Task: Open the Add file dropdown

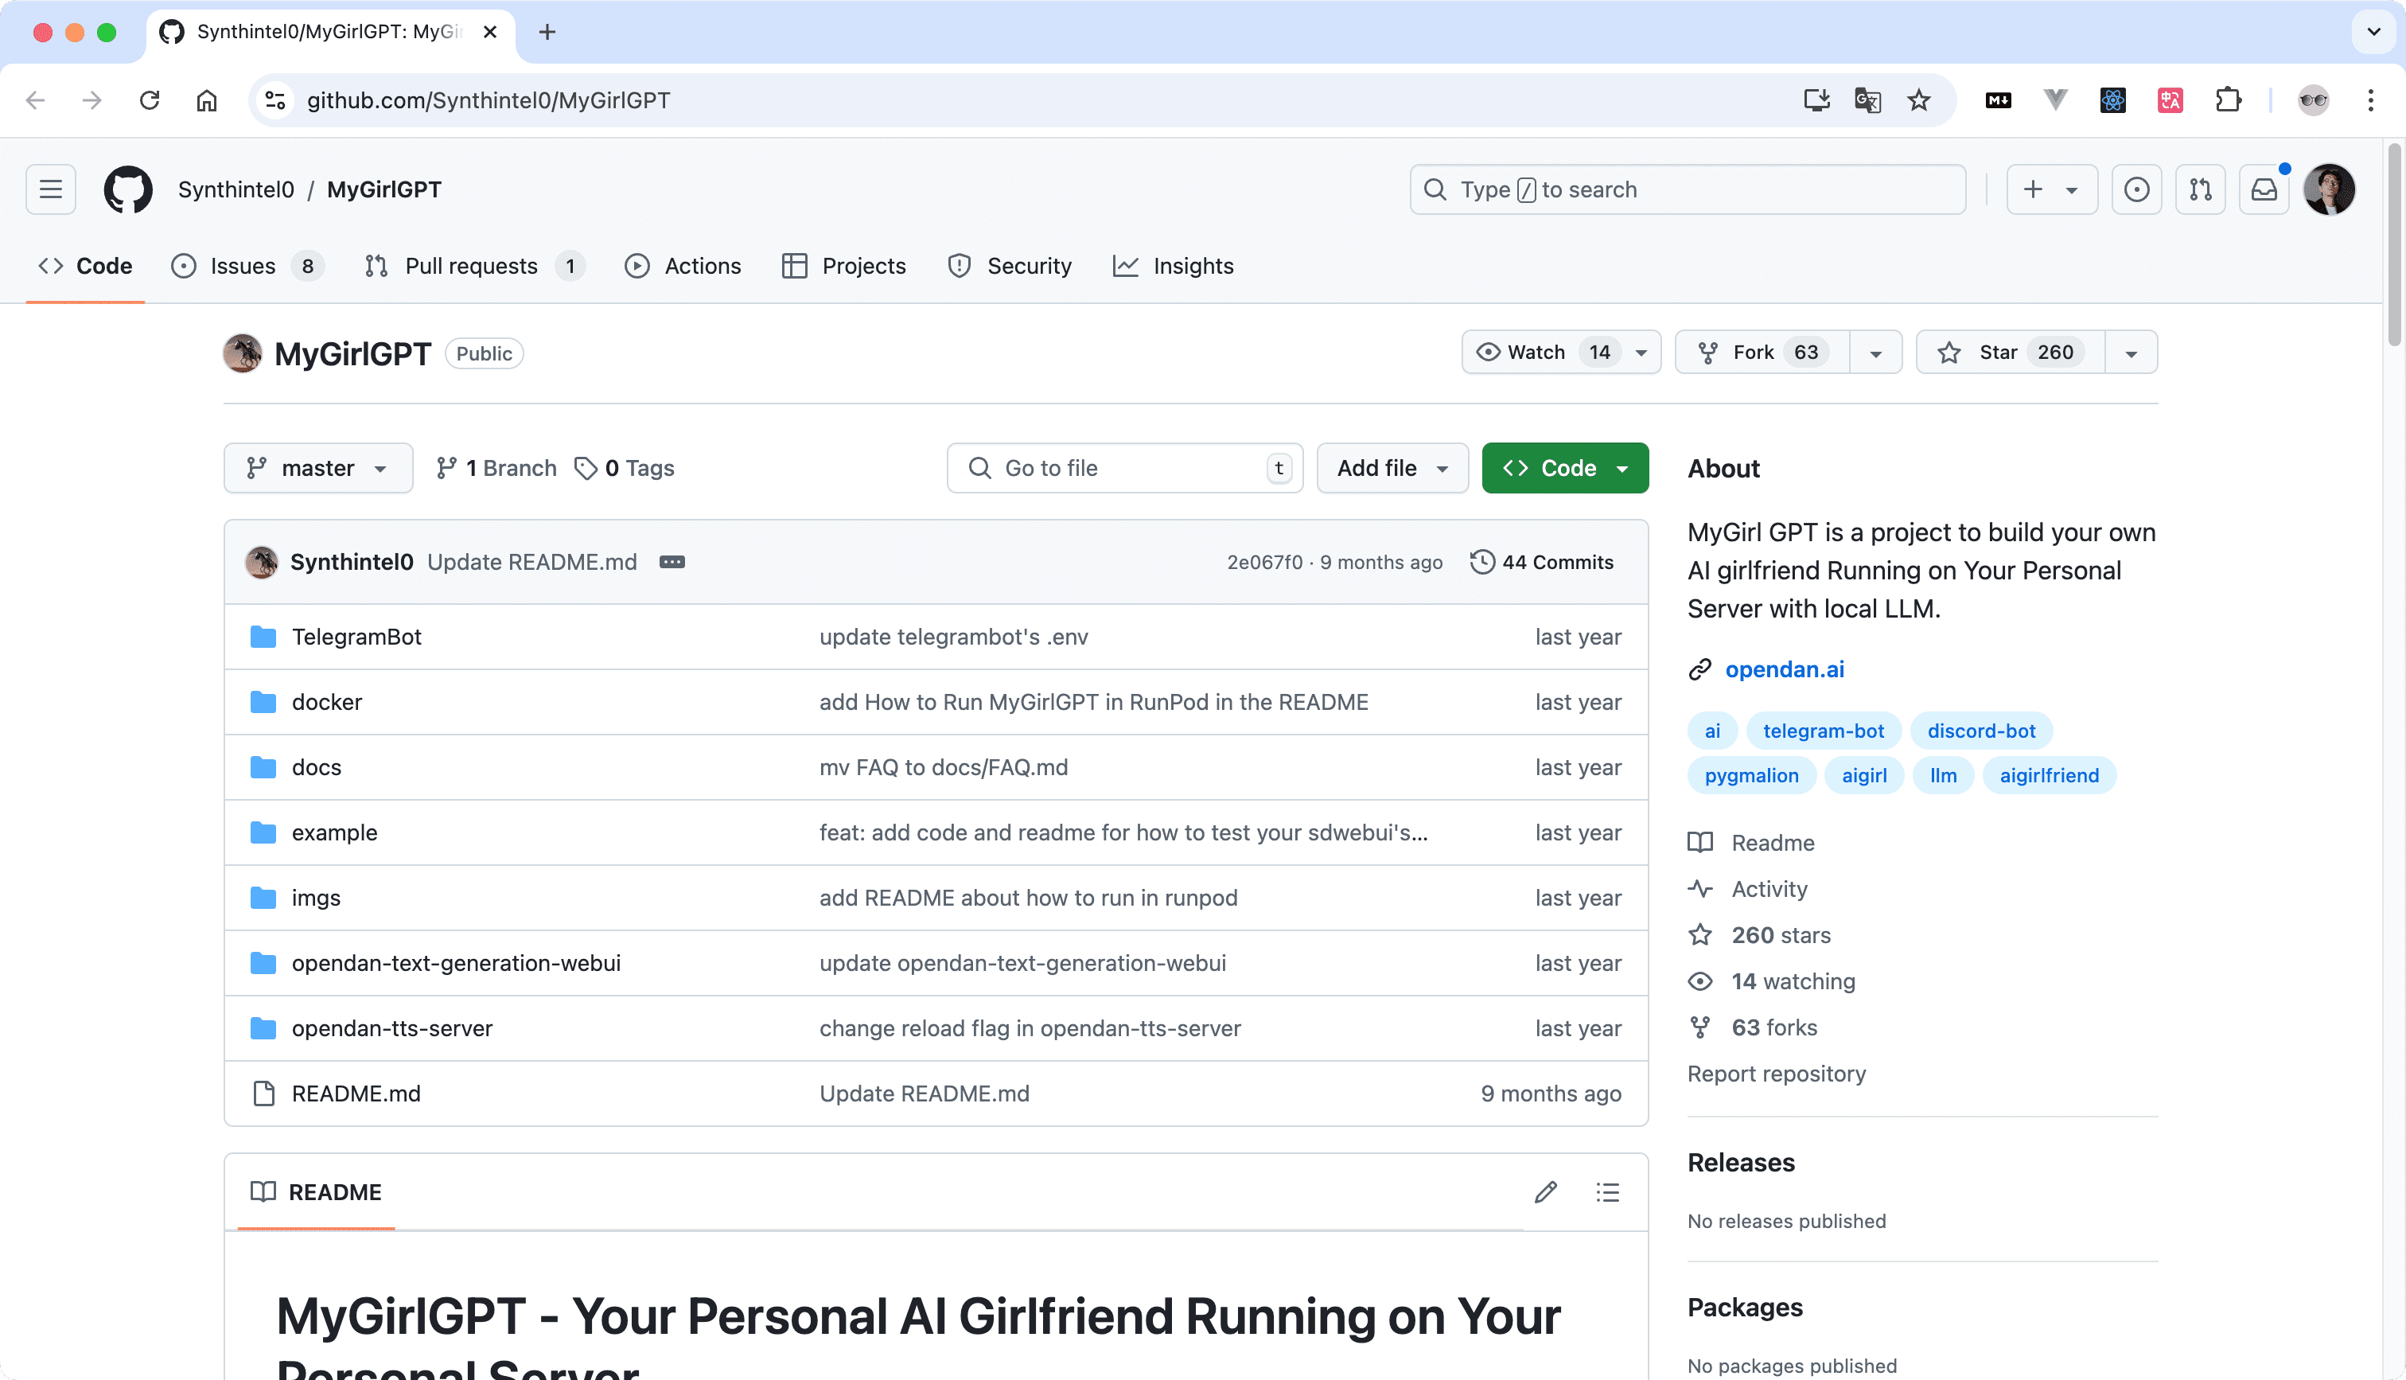Action: [1392, 467]
